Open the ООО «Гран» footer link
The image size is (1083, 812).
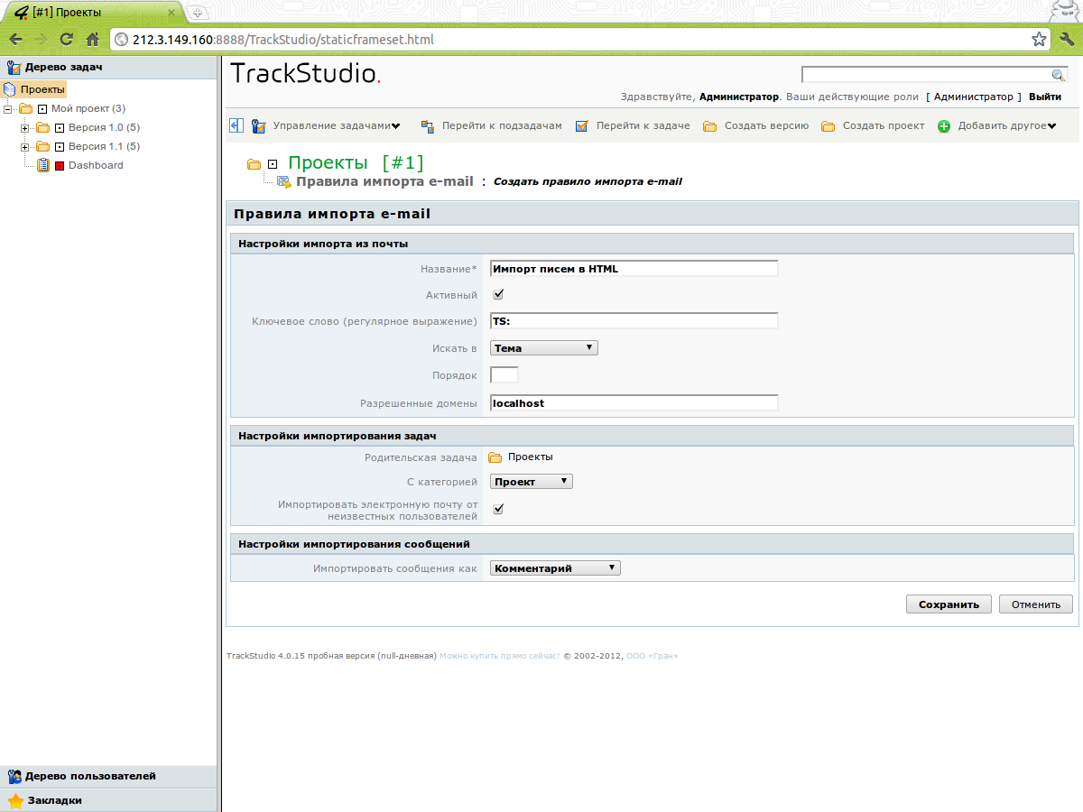(652, 656)
